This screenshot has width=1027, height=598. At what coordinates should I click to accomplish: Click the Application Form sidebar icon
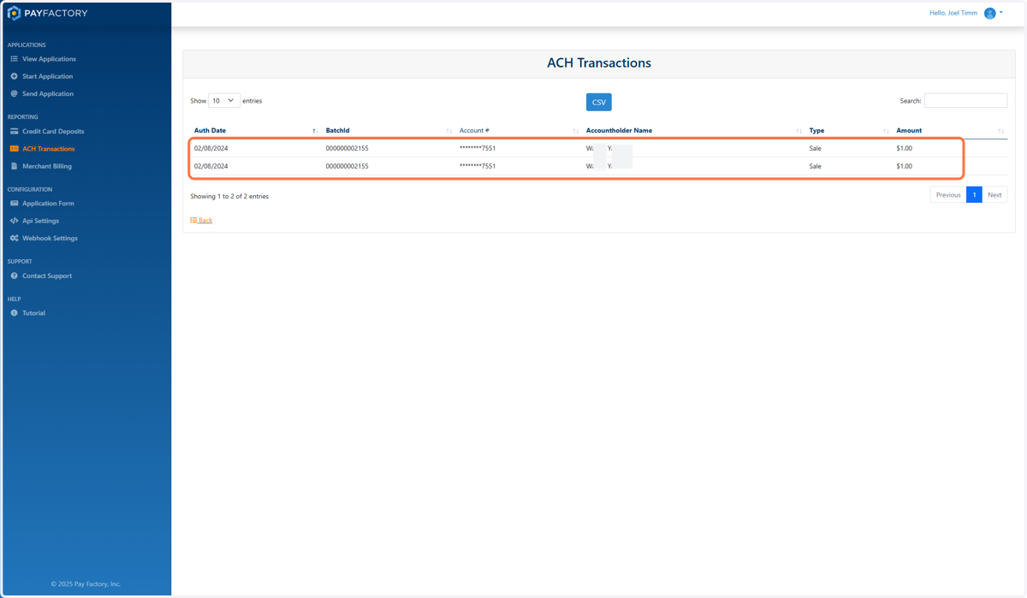14,204
